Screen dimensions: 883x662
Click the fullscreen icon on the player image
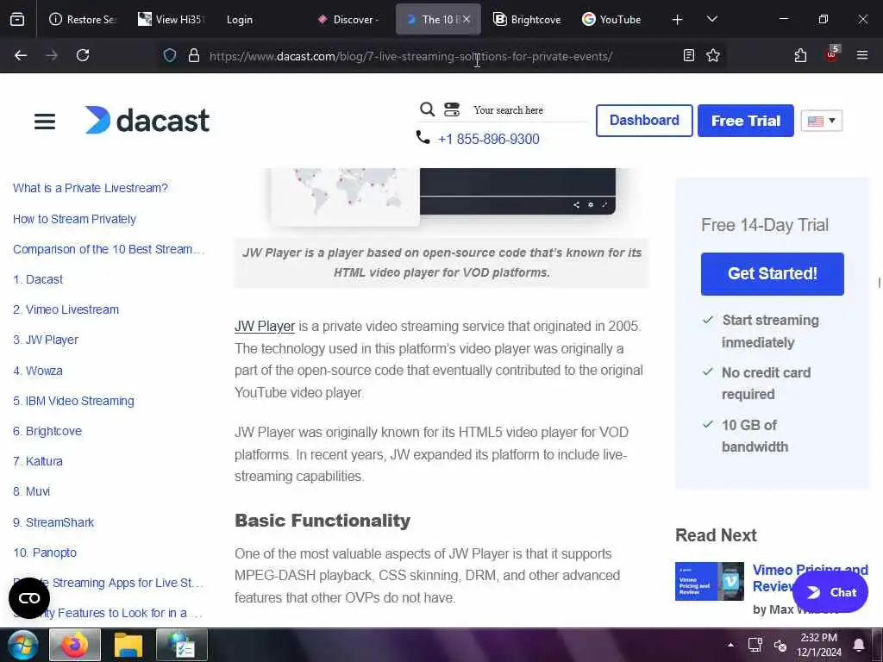point(604,205)
